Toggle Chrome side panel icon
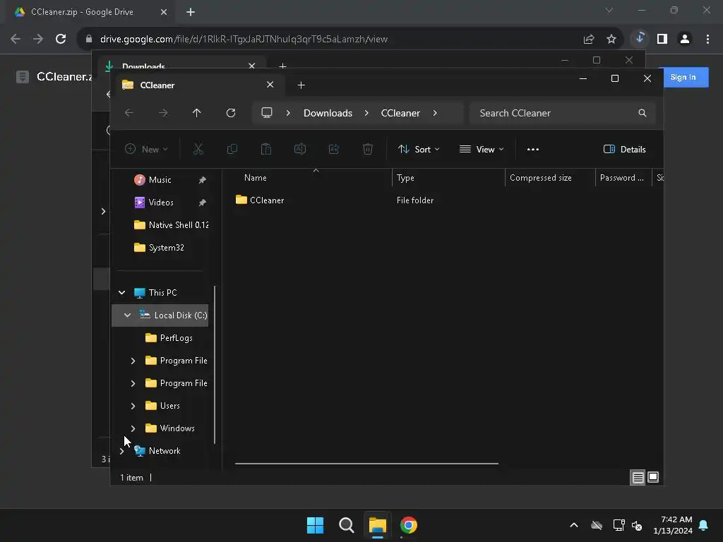Viewport: 723px width, 542px height. point(662,40)
